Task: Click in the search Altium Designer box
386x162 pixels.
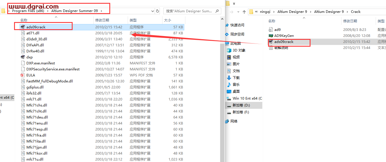Action: [x=189, y=11]
